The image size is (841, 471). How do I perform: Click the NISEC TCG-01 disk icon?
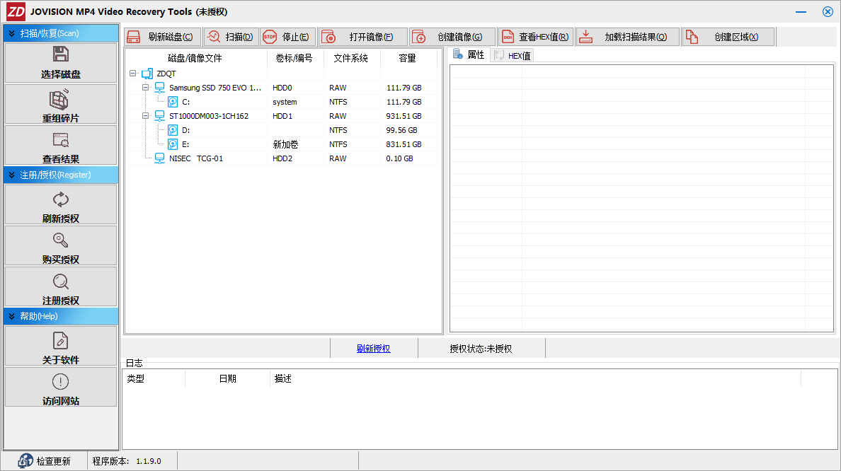tap(159, 158)
